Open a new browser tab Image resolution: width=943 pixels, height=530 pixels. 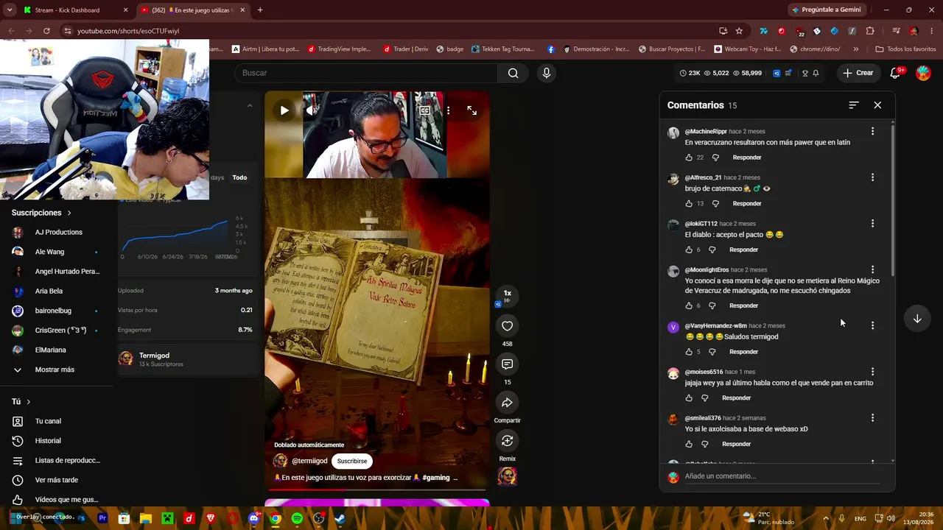[x=260, y=10]
